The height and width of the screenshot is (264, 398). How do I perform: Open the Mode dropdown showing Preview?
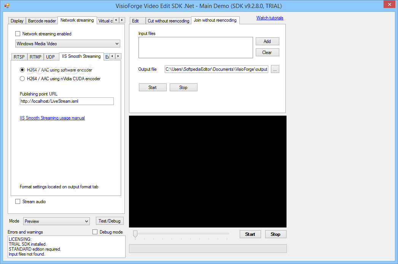click(56, 221)
